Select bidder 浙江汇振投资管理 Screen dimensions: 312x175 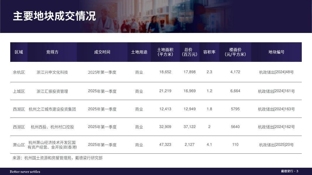pyautogui.click(x=52, y=91)
